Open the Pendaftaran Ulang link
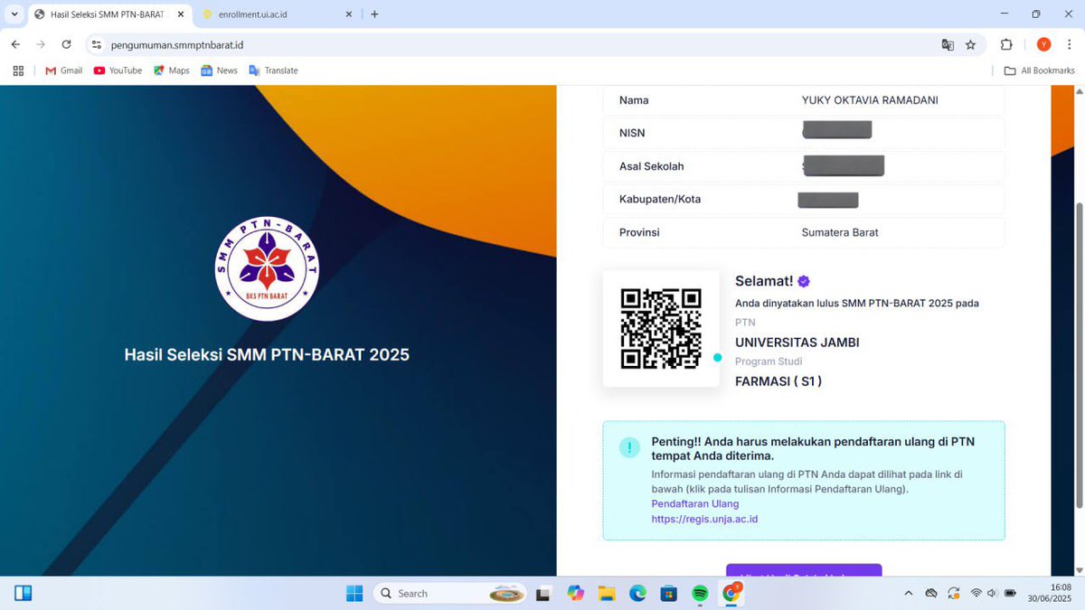This screenshot has width=1085, height=610. pos(694,503)
